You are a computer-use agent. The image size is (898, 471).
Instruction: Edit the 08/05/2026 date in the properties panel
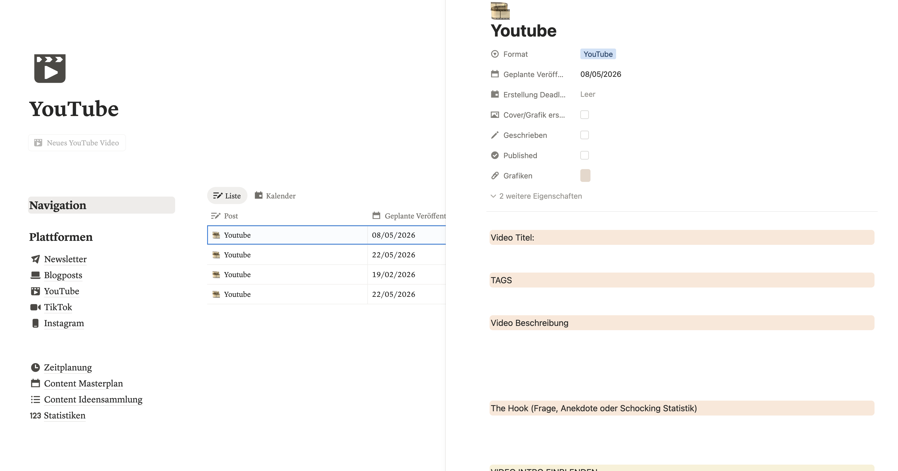click(x=601, y=74)
